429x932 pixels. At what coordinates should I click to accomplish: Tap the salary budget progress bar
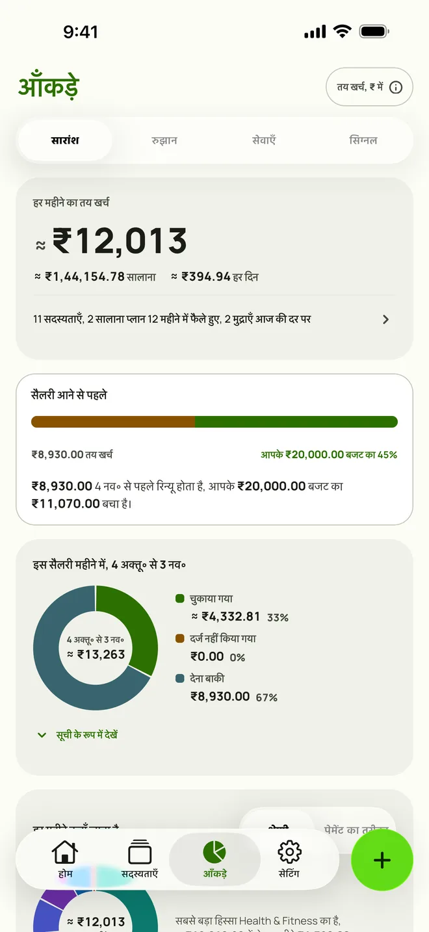pyautogui.click(x=214, y=422)
